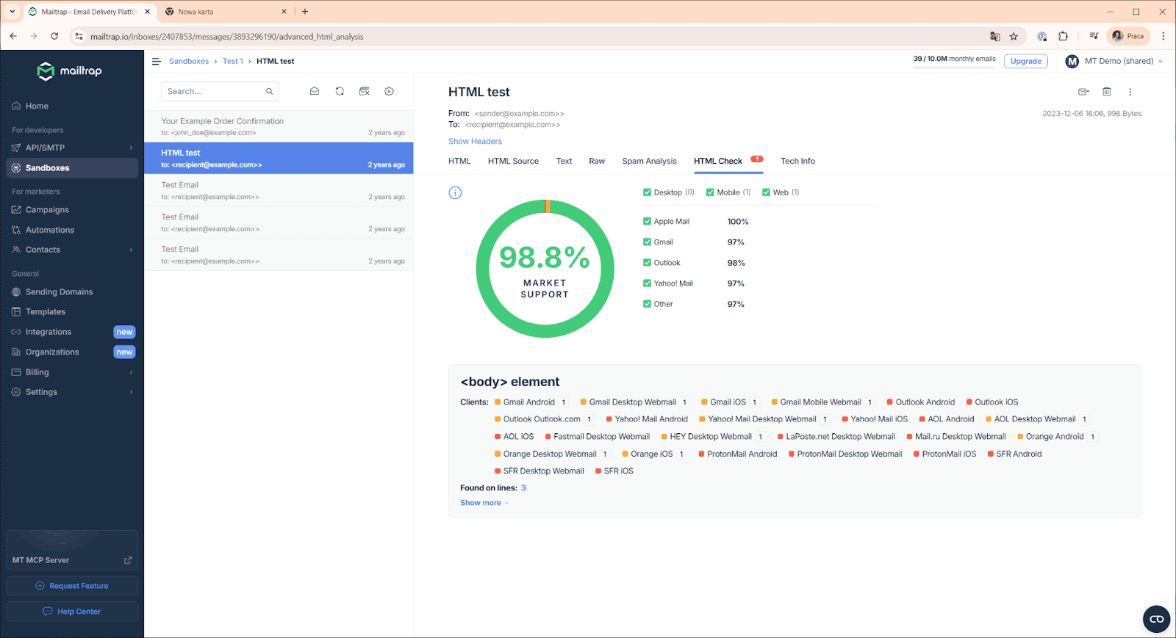Uncheck the Yahoo! Mail checkbox
The height and width of the screenshot is (638, 1176).
tap(647, 283)
